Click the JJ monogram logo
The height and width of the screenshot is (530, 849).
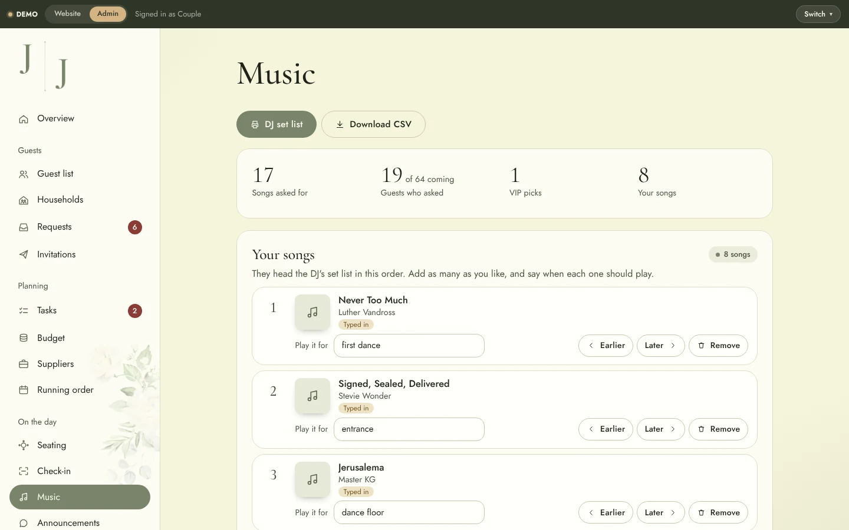tap(44, 67)
